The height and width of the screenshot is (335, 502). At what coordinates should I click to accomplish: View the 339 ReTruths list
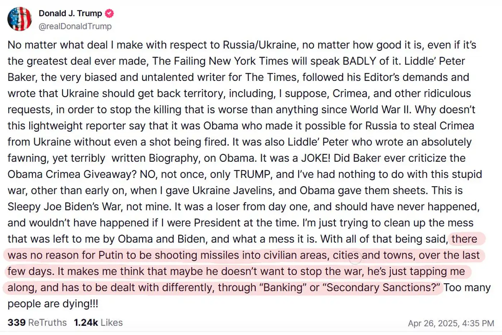pos(37,322)
